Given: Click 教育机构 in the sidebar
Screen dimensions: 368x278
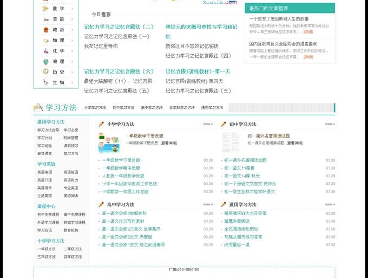Looking at the screenshot, I should pyautogui.click(x=71, y=230).
